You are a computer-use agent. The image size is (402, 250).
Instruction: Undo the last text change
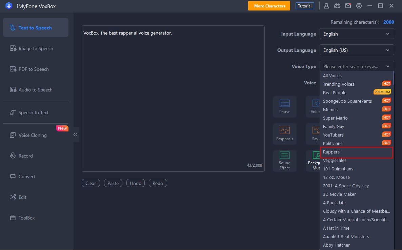click(x=135, y=183)
